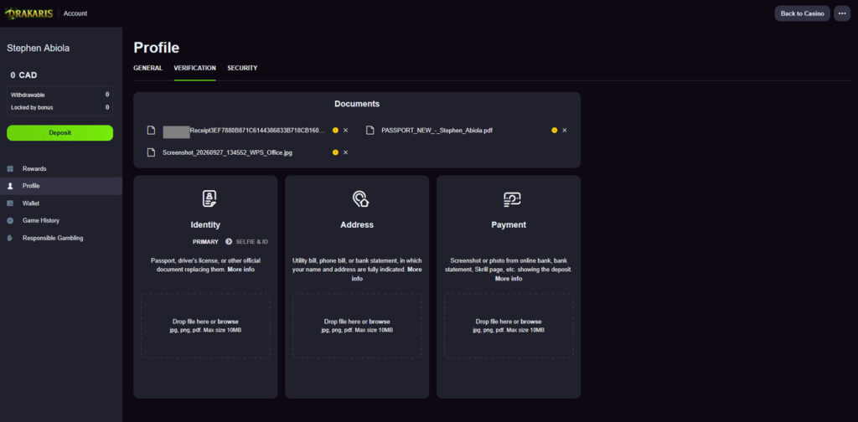Remove Screenshot_20260927 jpg with its X
858x422 pixels.
pyautogui.click(x=345, y=152)
